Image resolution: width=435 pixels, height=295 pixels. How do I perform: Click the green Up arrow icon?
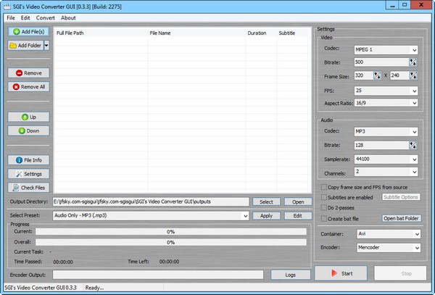pos(25,117)
